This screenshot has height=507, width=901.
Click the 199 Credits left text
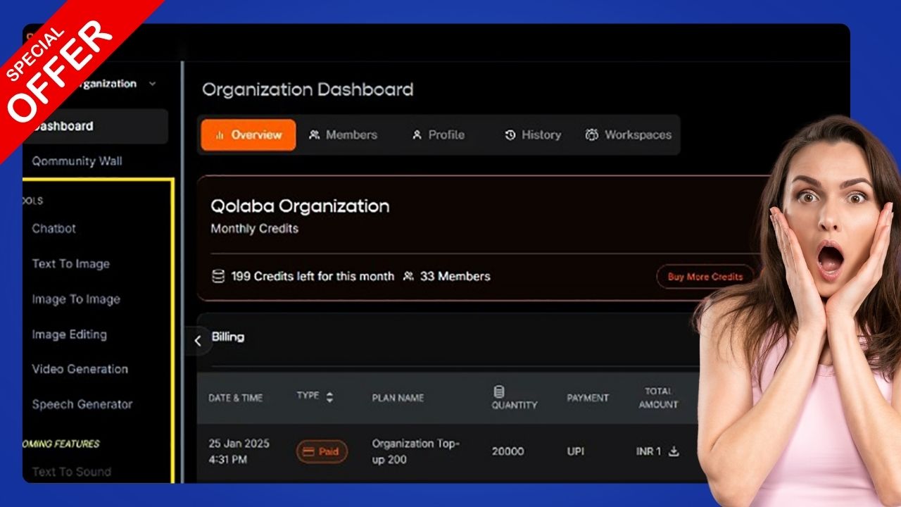click(313, 276)
